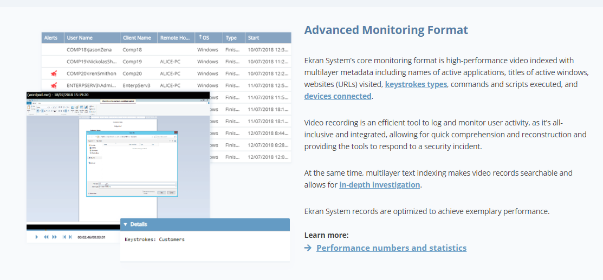Click start time 12/07/2018 8:28... cell
The height and width of the screenshot is (280, 603).
pyautogui.click(x=268, y=145)
